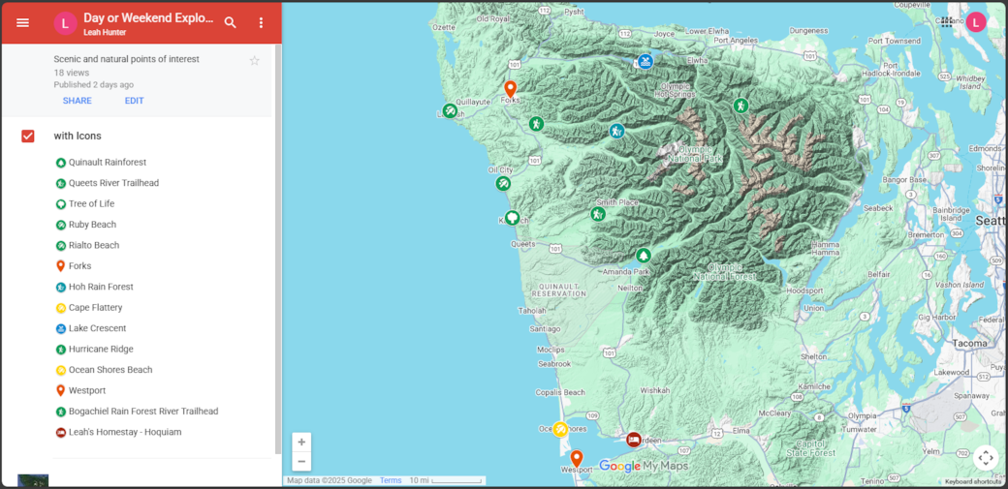Click the map description 'Scenic and natural points of interest'
This screenshot has height=489, width=1008.
tap(127, 59)
